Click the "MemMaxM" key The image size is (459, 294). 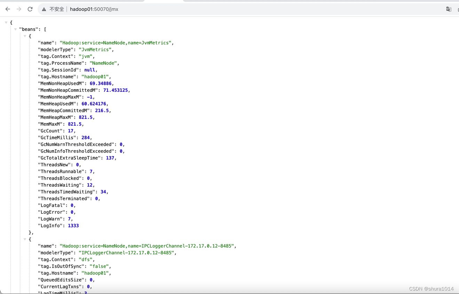pos(50,124)
